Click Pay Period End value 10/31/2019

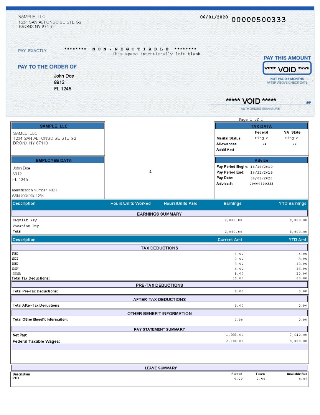click(261, 172)
